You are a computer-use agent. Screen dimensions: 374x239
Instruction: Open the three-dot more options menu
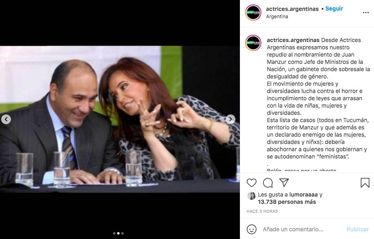tap(365, 13)
